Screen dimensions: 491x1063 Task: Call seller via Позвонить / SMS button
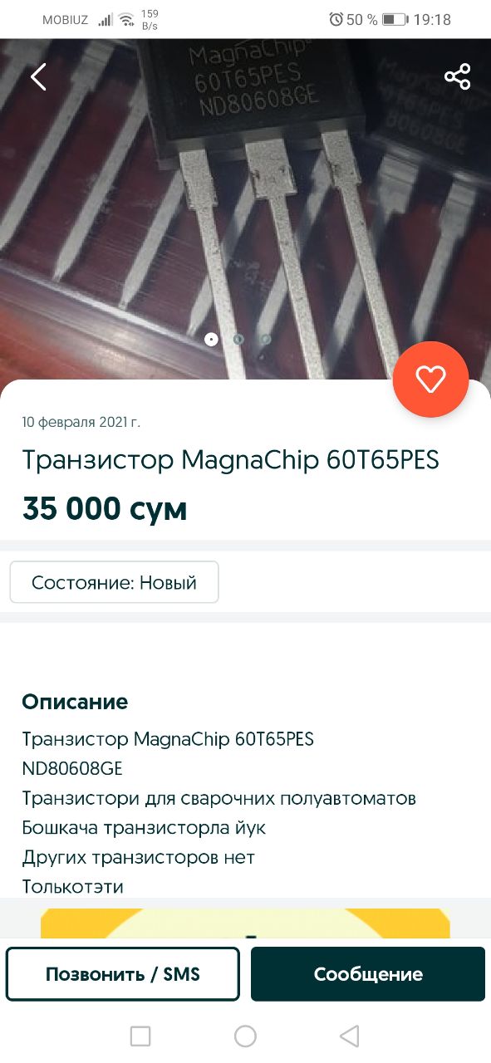tap(123, 974)
